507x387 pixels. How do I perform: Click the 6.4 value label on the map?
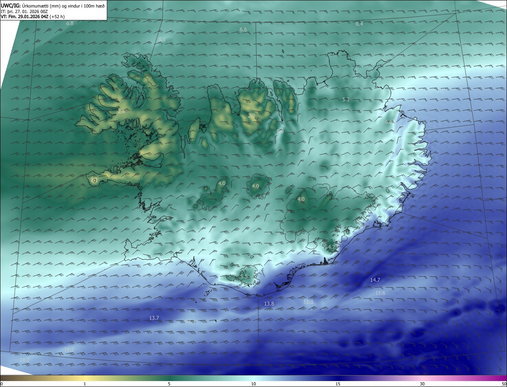[359, 24]
